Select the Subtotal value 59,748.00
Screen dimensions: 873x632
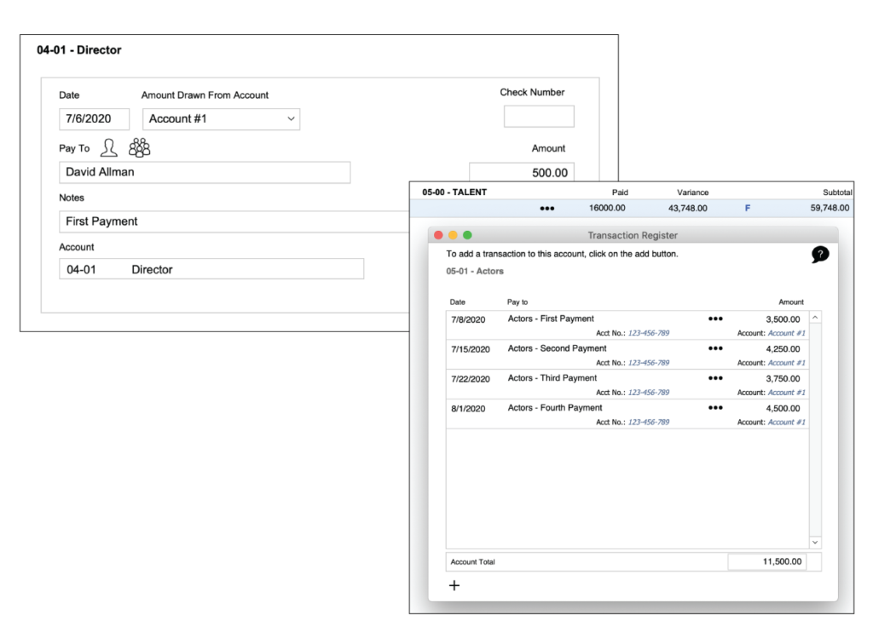830,208
